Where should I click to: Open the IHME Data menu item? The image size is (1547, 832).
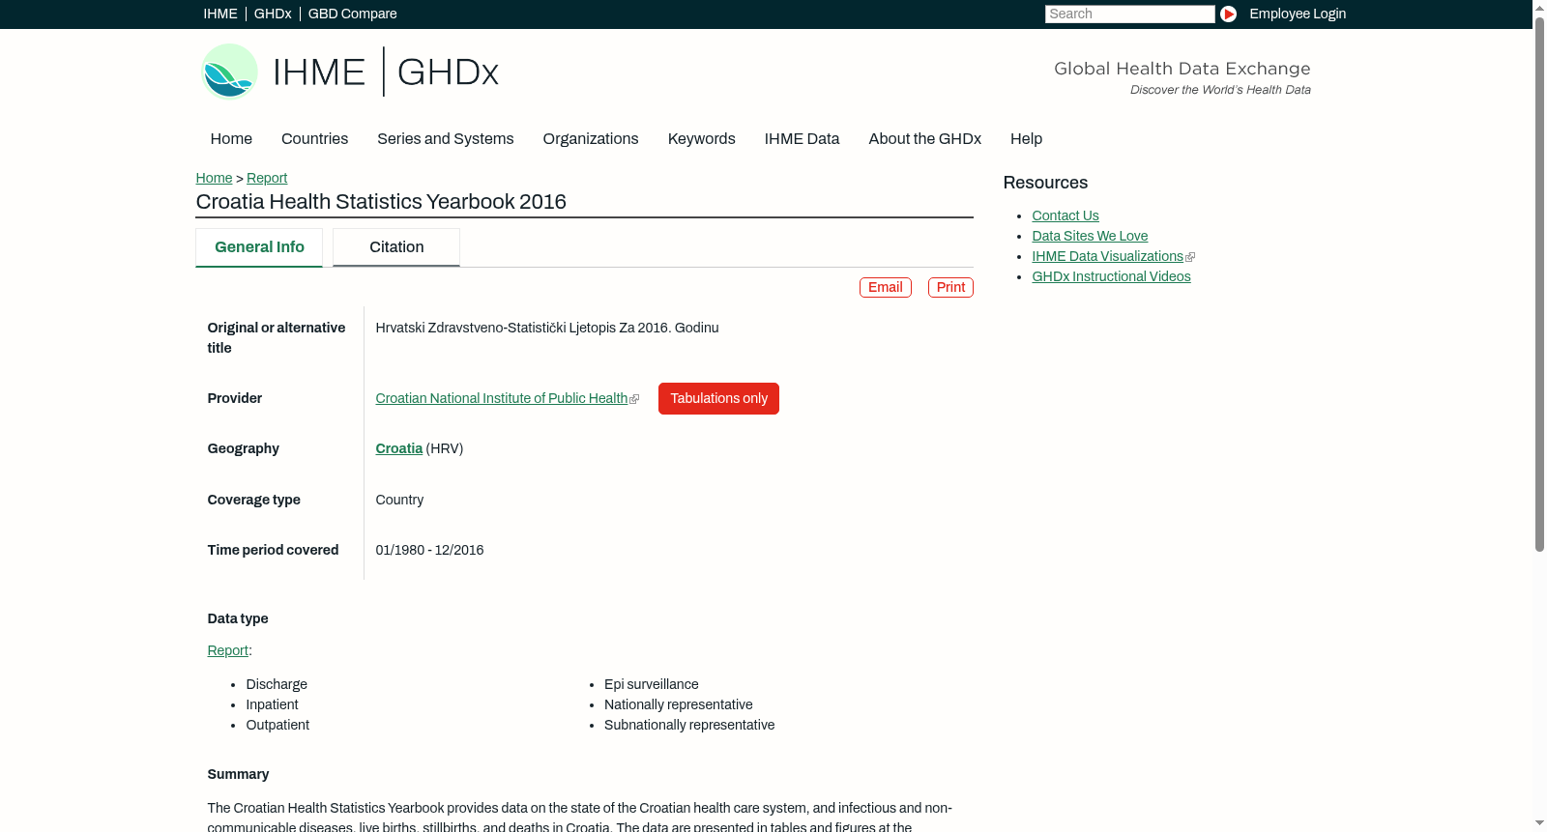(802, 138)
